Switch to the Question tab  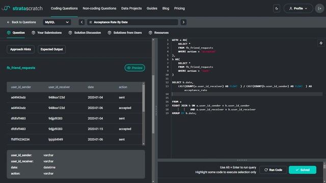[16, 33]
